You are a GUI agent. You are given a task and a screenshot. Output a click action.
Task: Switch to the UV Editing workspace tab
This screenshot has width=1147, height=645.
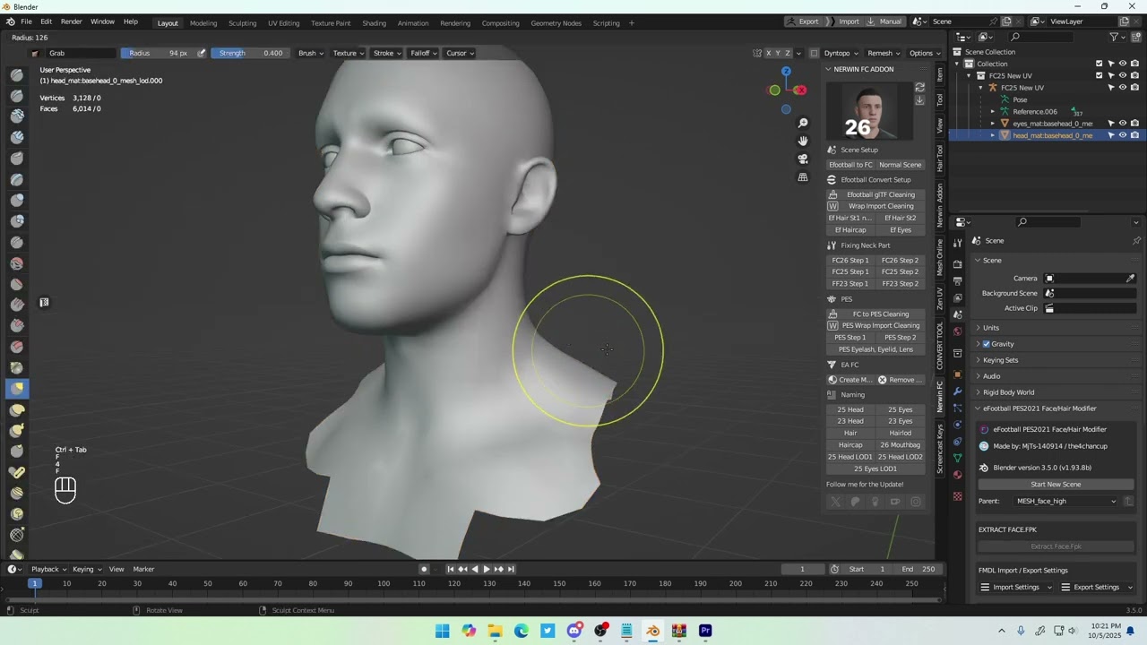[x=283, y=22]
